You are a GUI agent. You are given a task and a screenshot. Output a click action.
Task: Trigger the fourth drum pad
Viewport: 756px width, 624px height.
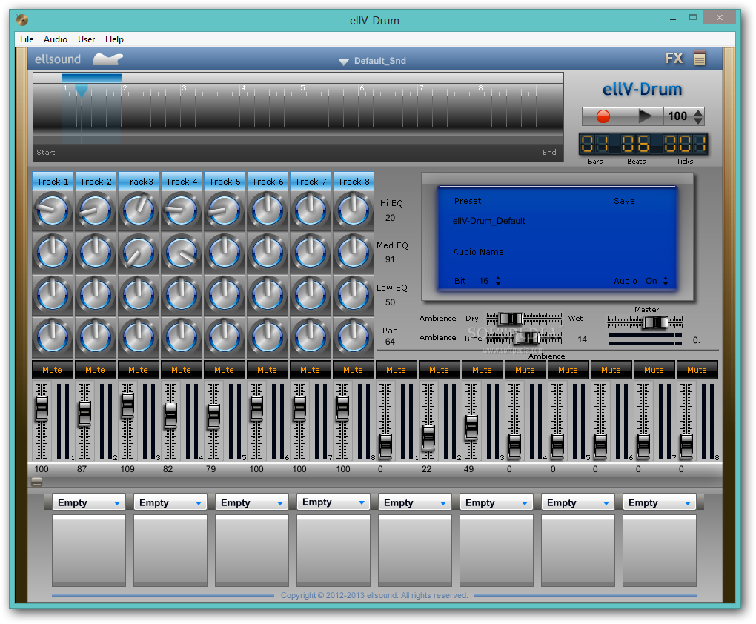(x=334, y=550)
